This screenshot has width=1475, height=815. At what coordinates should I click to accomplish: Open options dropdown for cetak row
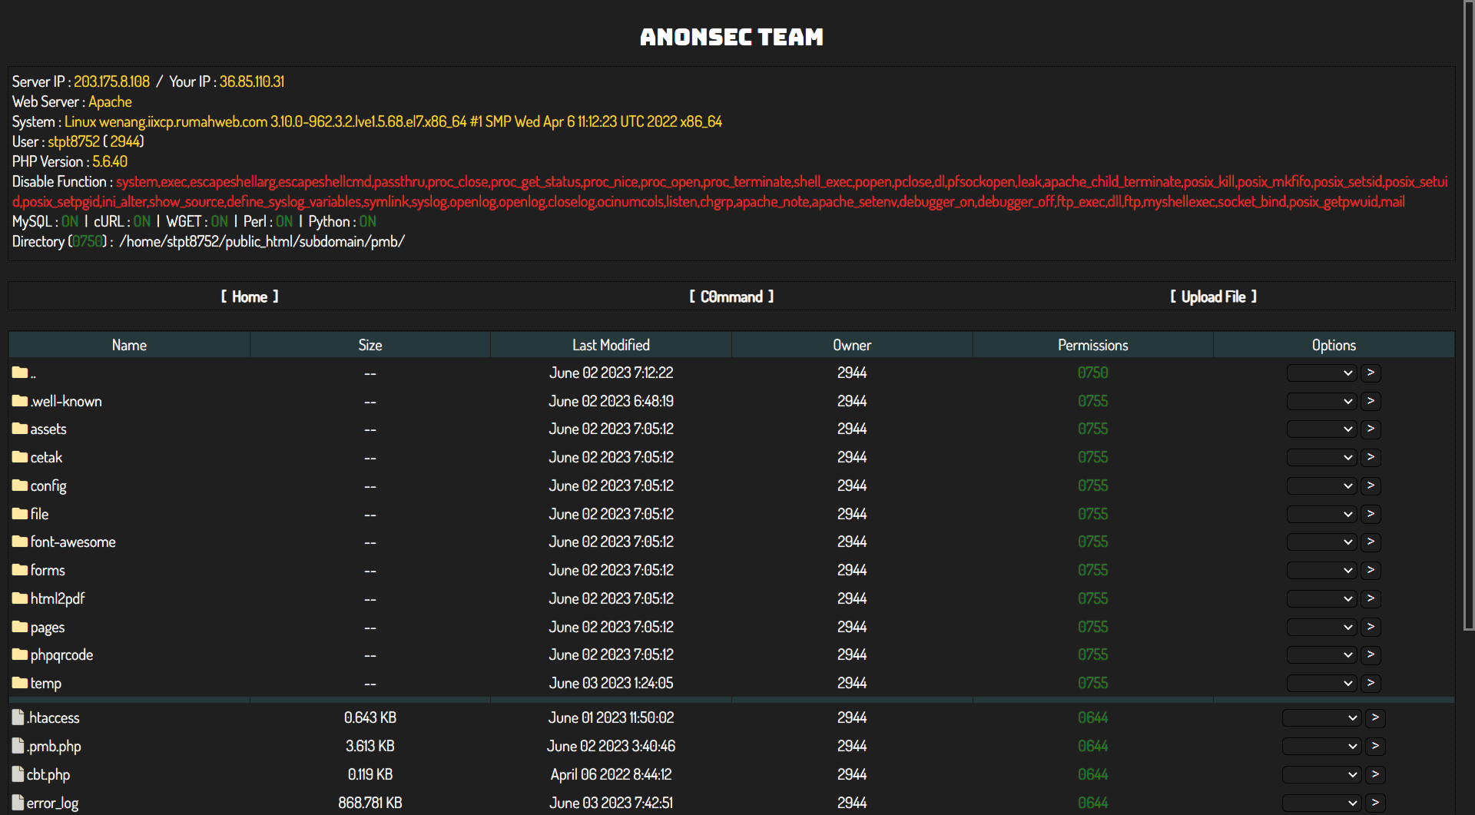click(x=1321, y=457)
